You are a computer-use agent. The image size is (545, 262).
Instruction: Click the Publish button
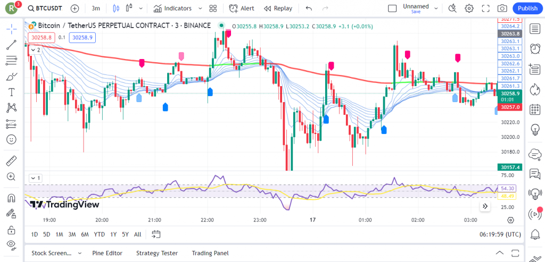pos(527,9)
